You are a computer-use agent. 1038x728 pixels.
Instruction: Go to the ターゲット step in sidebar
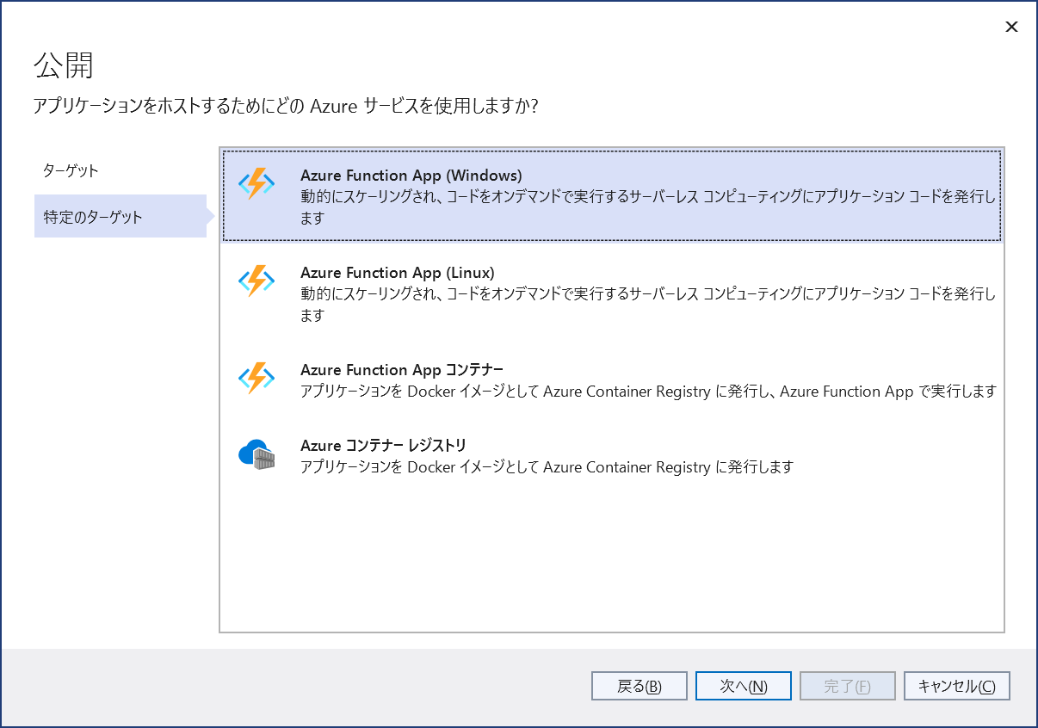[x=71, y=170]
